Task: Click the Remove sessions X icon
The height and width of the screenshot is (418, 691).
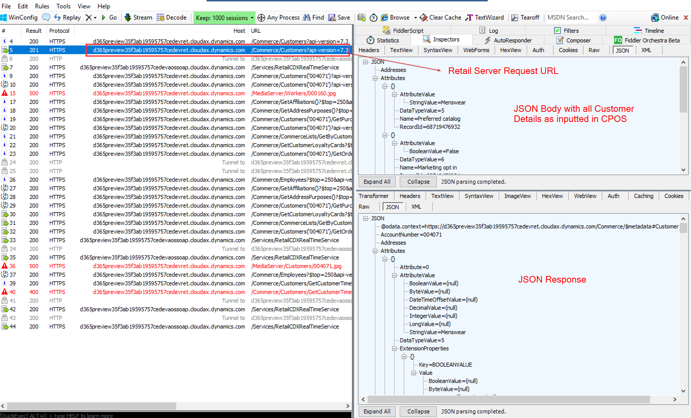Action: point(89,17)
